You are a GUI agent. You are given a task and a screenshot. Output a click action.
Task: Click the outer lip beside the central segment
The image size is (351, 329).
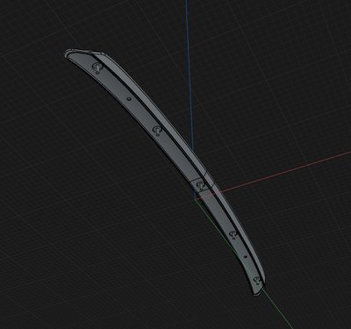point(211,181)
